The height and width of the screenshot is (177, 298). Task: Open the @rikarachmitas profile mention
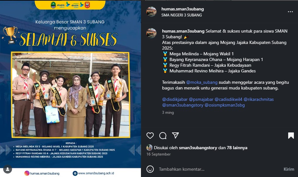click(259, 99)
